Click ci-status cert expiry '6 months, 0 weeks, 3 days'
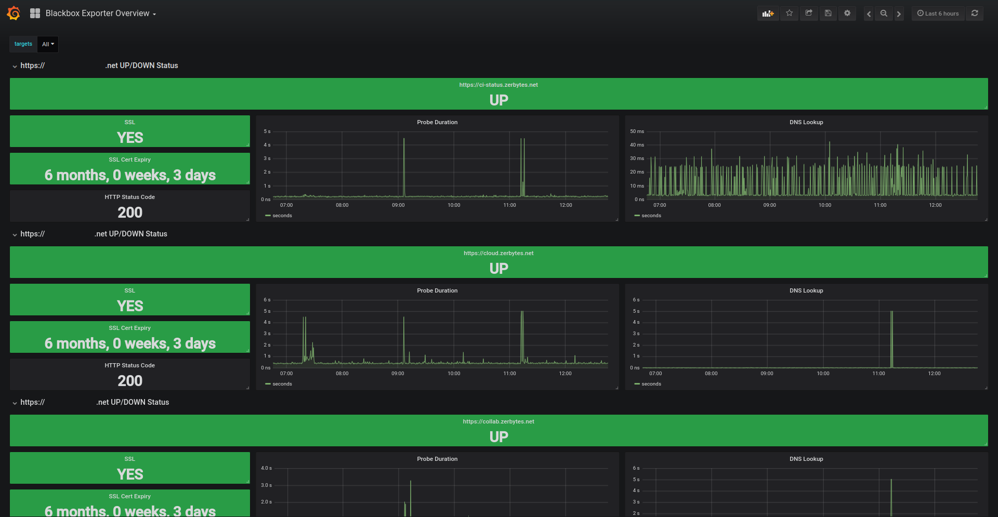The width and height of the screenshot is (998, 517). 130,176
